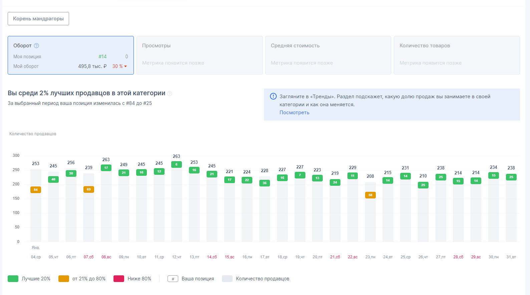Click the red down arrow beside 30 %
The height and width of the screenshot is (295, 530).
(125, 66)
